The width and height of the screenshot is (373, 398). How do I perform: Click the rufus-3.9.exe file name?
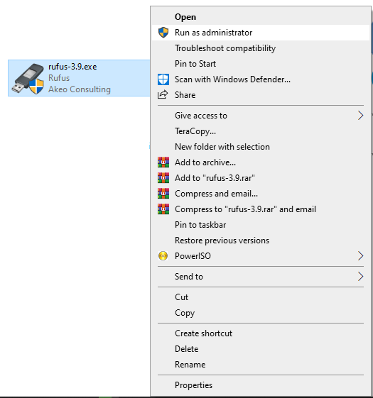72,67
